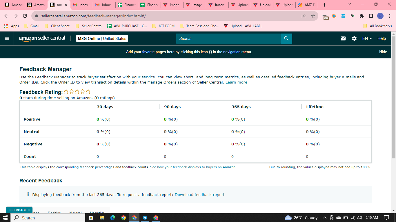Bookmark this page with the star icon
This screenshot has width=396, height=222.
(313, 16)
